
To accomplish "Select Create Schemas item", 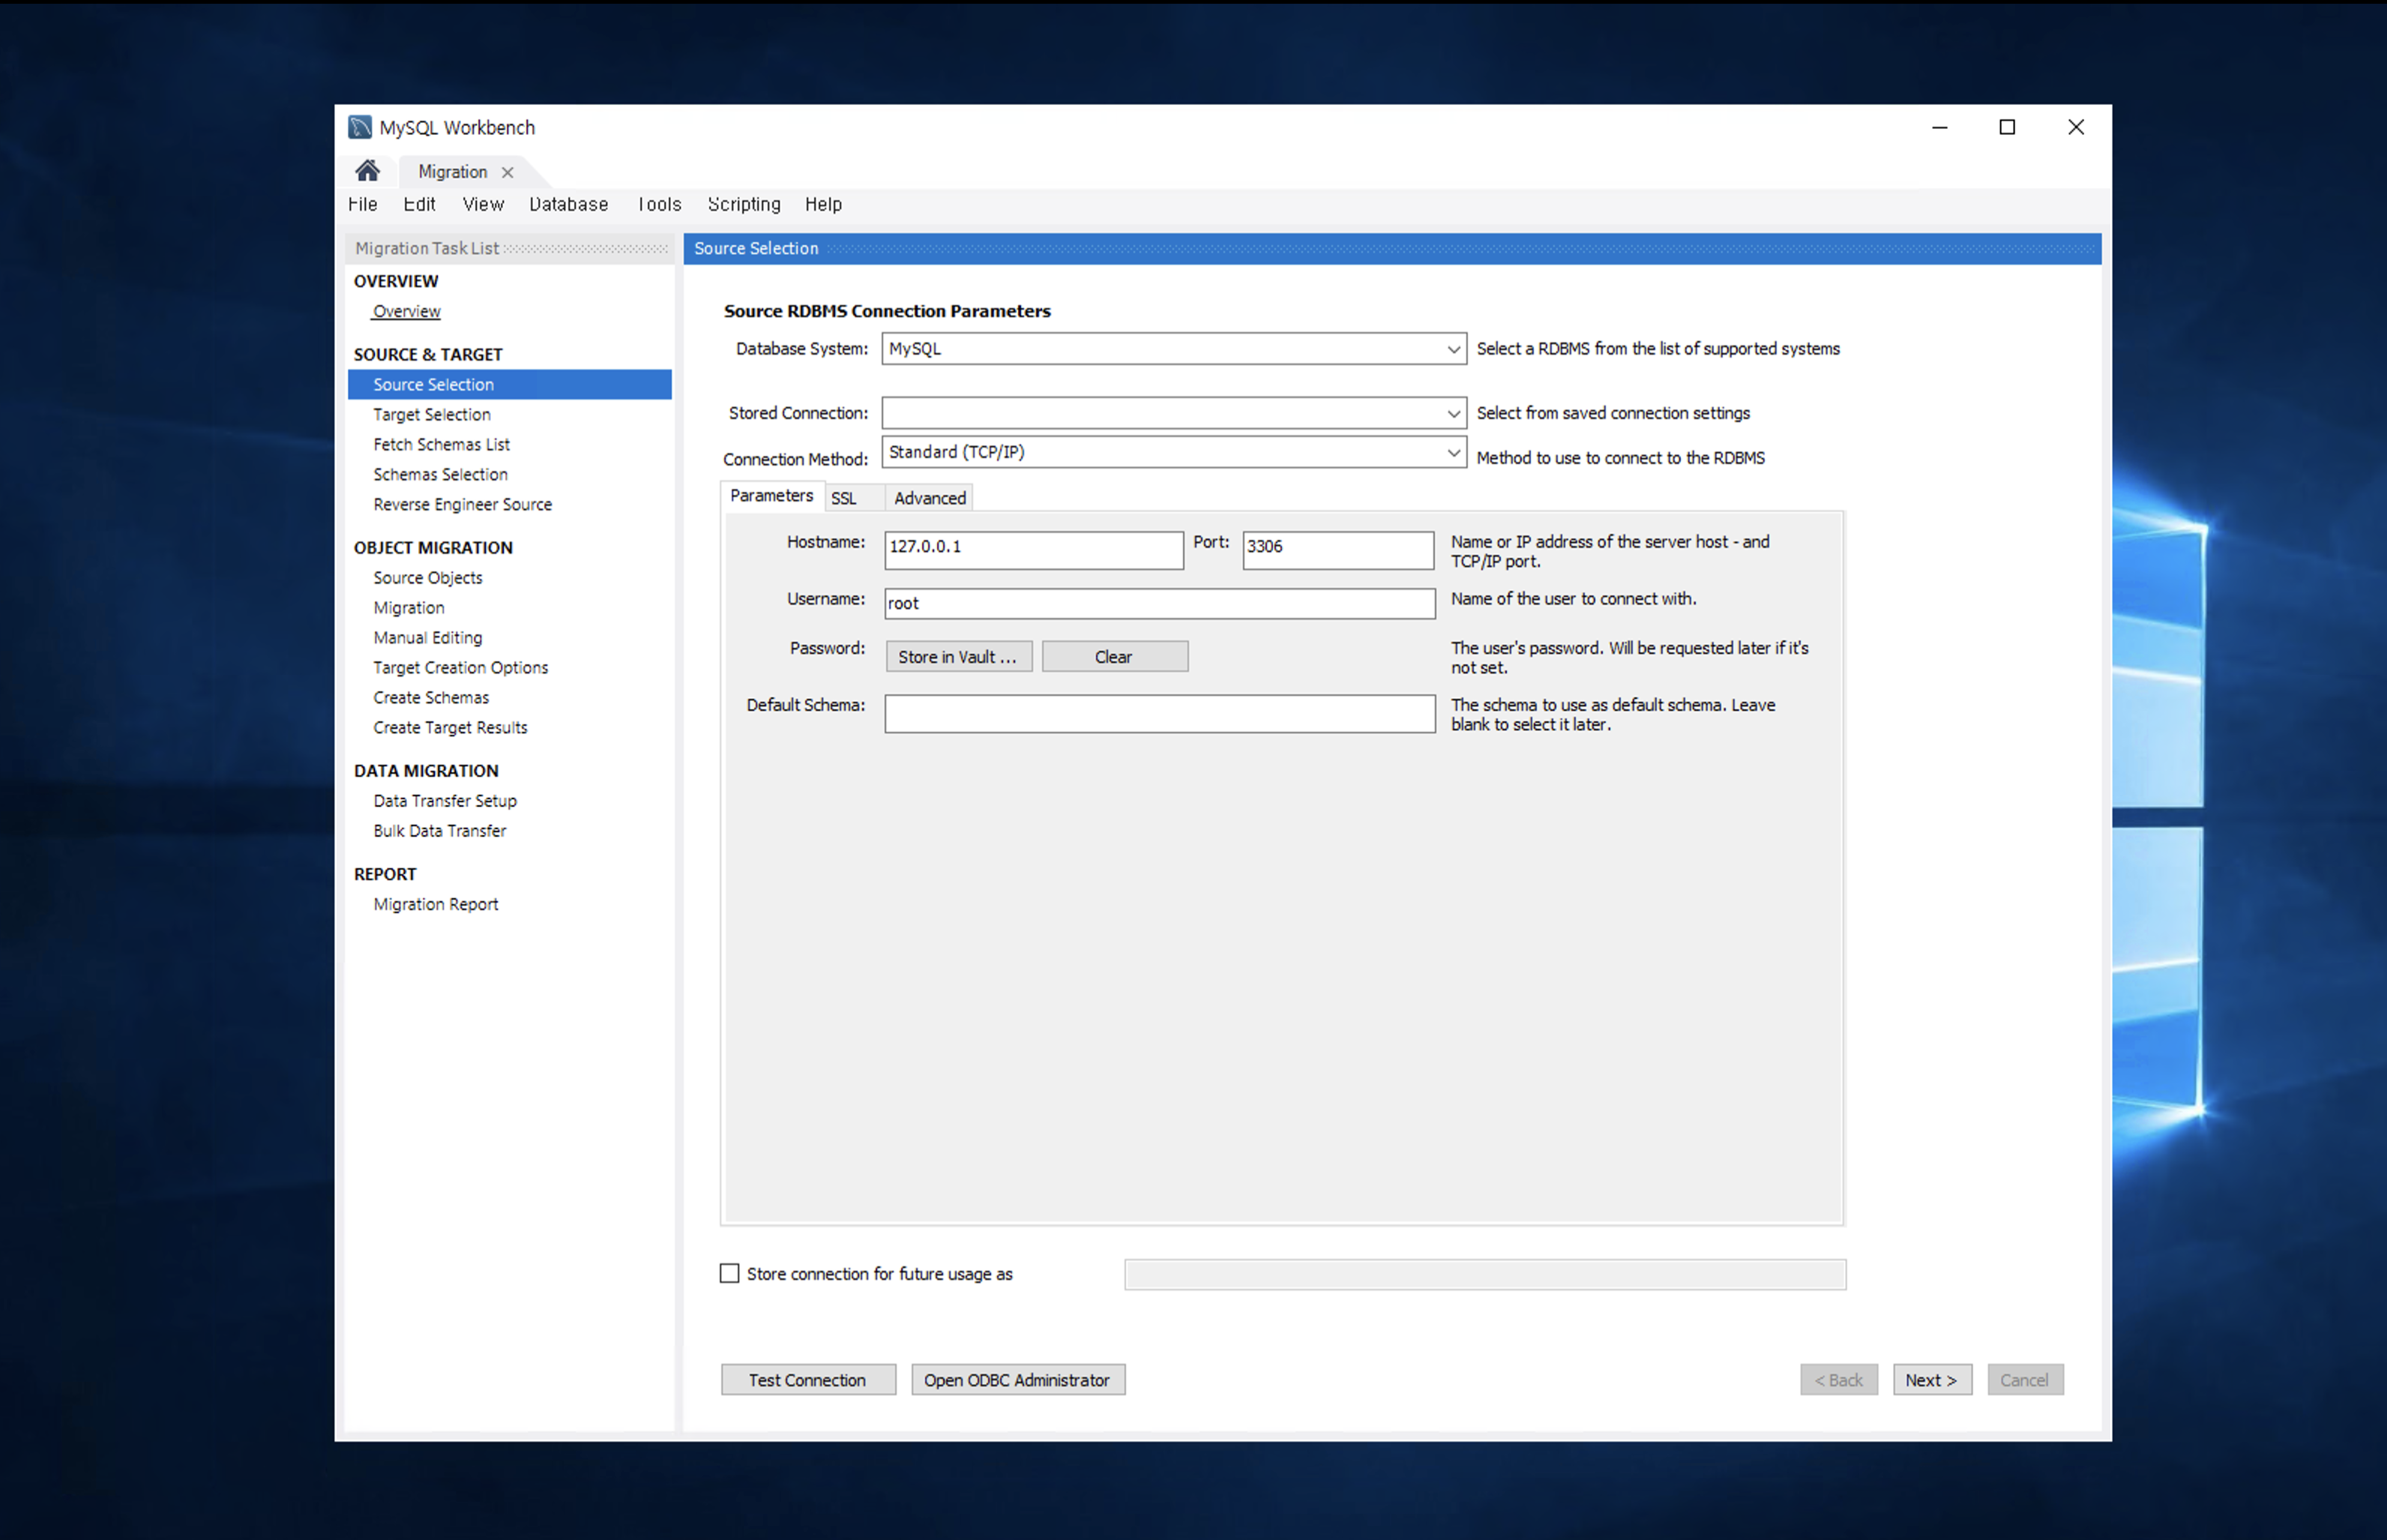I will tap(431, 698).
